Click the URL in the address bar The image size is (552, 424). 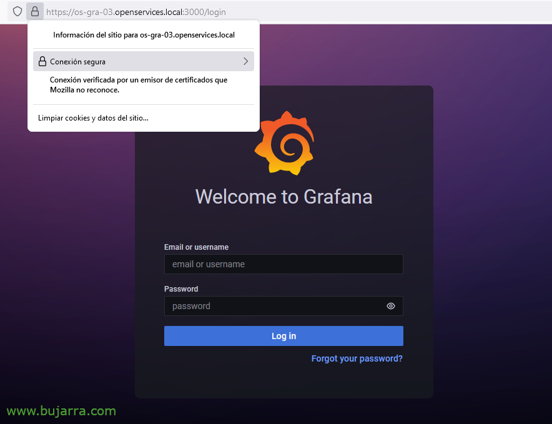tap(136, 12)
